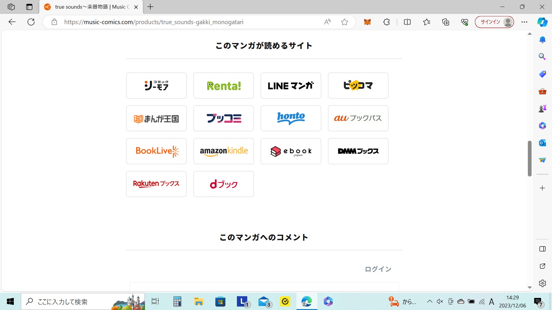The height and width of the screenshot is (310, 552).
Task: Open the tab actions menu button
Action: pyautogui.click(x=29, y=7)
